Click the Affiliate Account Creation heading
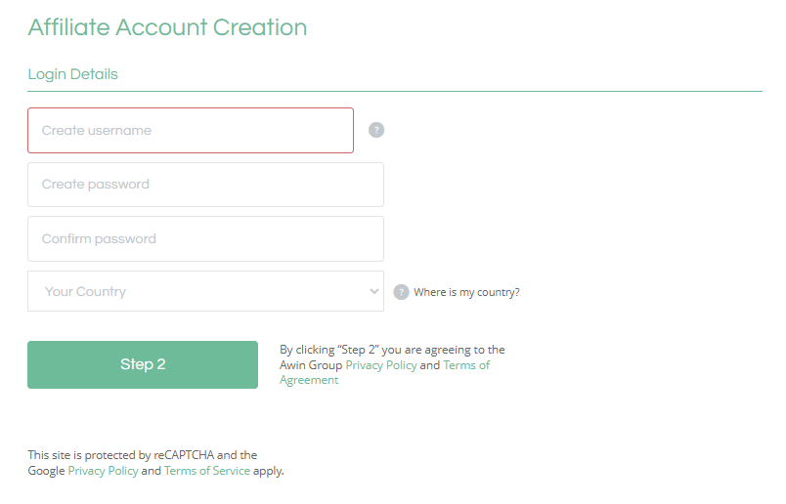The height and width of the screenshot is (504, 786). click(167, 27)
